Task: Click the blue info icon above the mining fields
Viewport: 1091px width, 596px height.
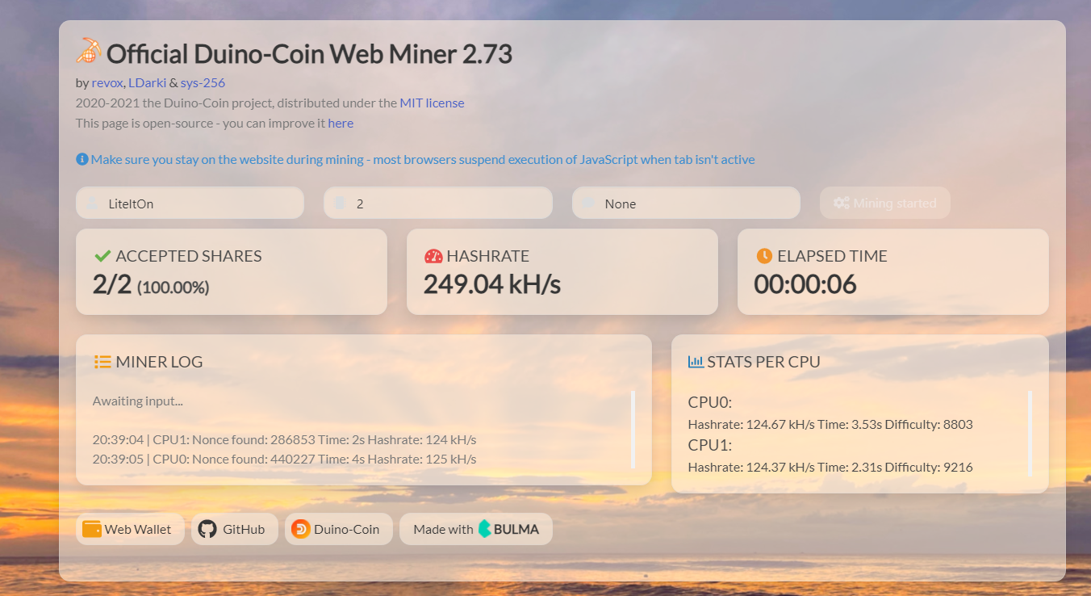Action: 82,158
